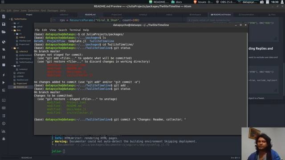Switch to the README.md editor tab

tap(90, 15)
